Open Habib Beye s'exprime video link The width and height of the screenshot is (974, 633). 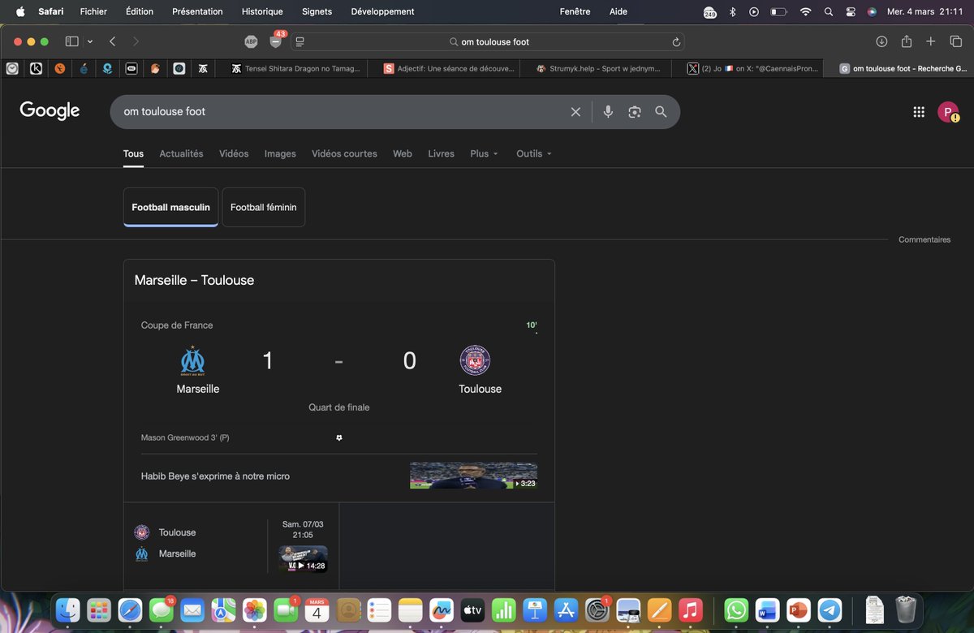[x=215, y=476]
